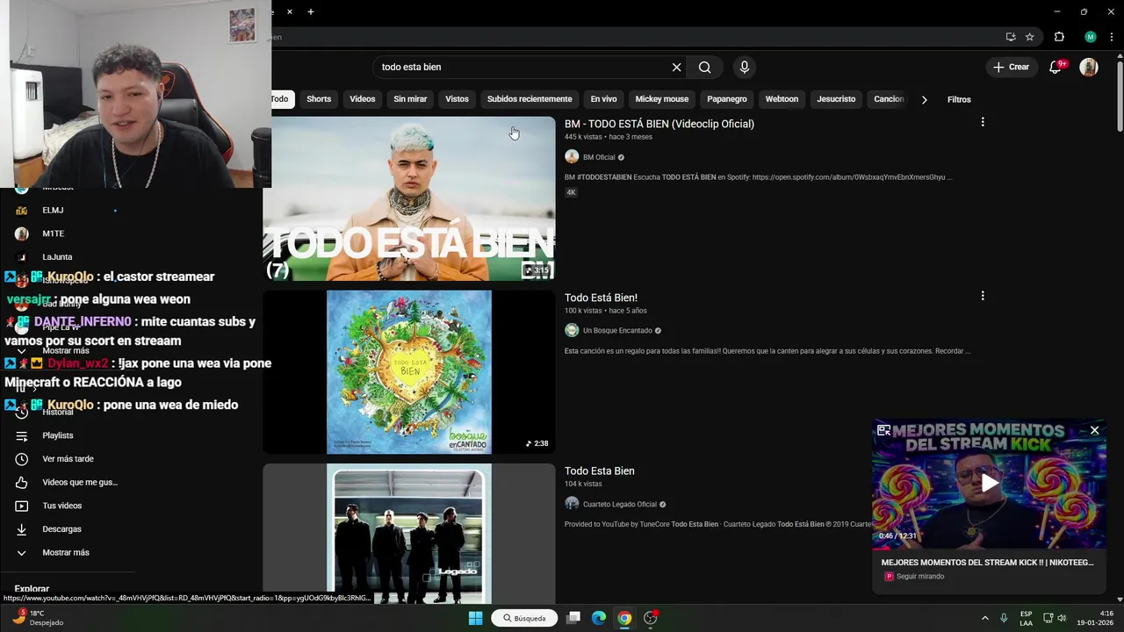
Task: Go to Cuarteto Legado Oficial channel name
Action: coord(620,504)
